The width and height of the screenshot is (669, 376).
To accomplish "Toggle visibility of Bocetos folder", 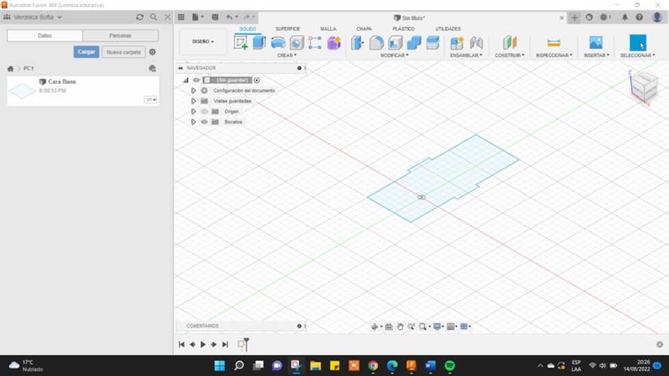I will (x=204, y=122).
